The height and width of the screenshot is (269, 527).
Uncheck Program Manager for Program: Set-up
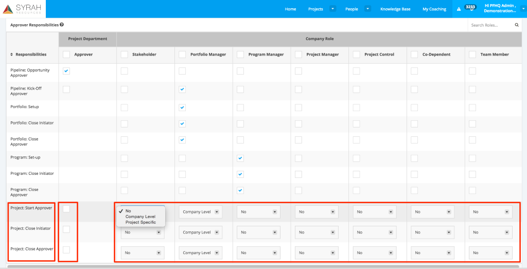pos(240,158)
